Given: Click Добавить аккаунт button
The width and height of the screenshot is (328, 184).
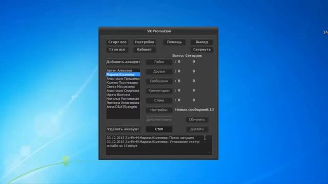Looking at the screenshot, I should (123, 62).
